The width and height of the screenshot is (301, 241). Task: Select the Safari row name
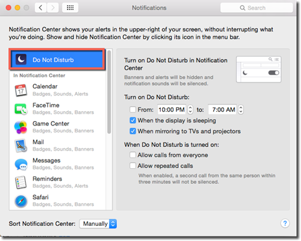(41, 197)
